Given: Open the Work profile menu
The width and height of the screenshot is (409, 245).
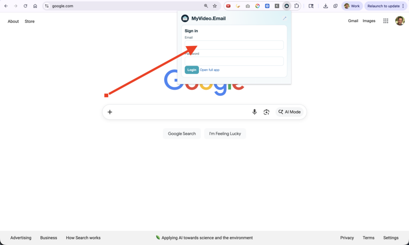Looking at the screenshot, I should (x=352, y=6).
